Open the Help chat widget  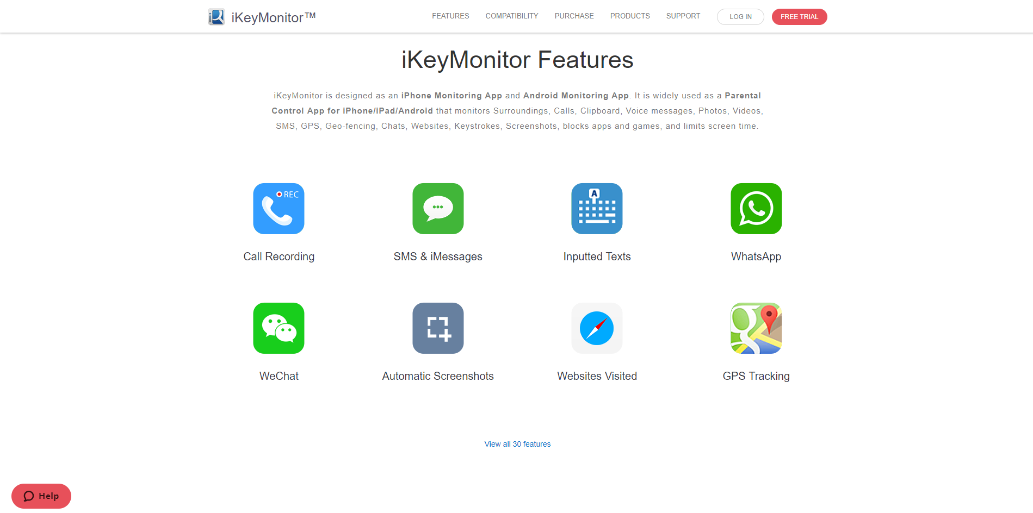(x=41, y=496)
